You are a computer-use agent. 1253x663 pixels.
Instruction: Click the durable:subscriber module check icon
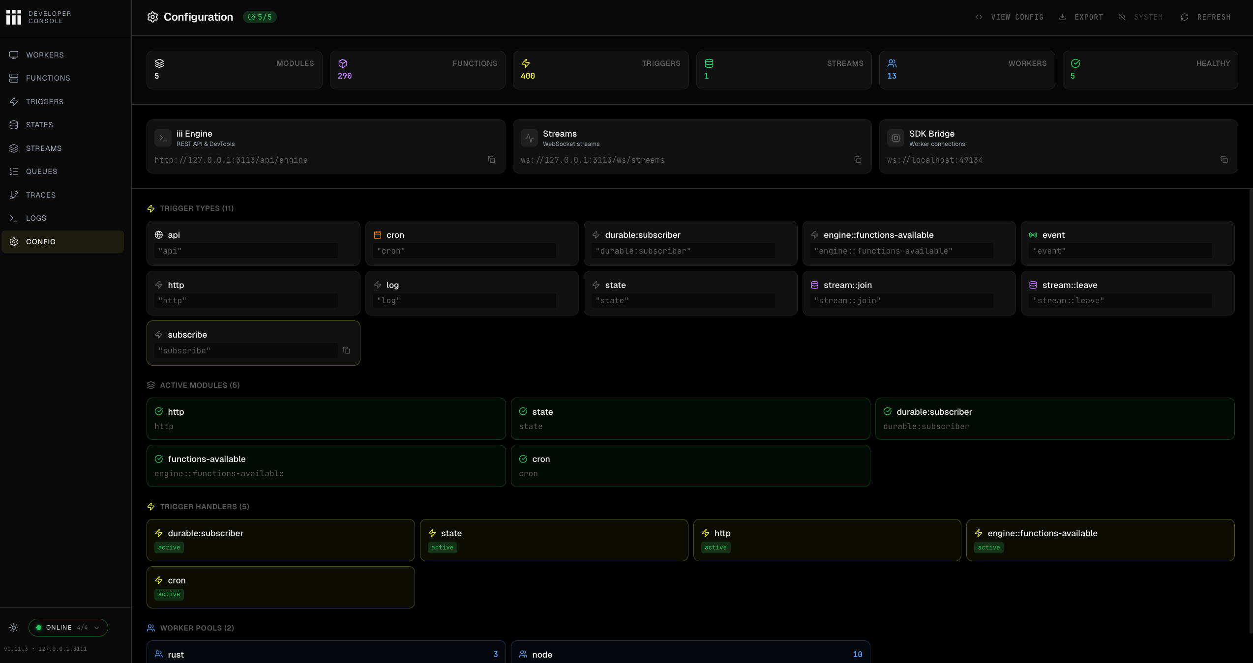(x=888, y=411)
